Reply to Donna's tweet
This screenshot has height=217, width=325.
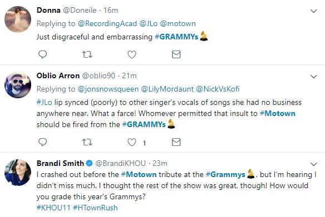[43, 54]
